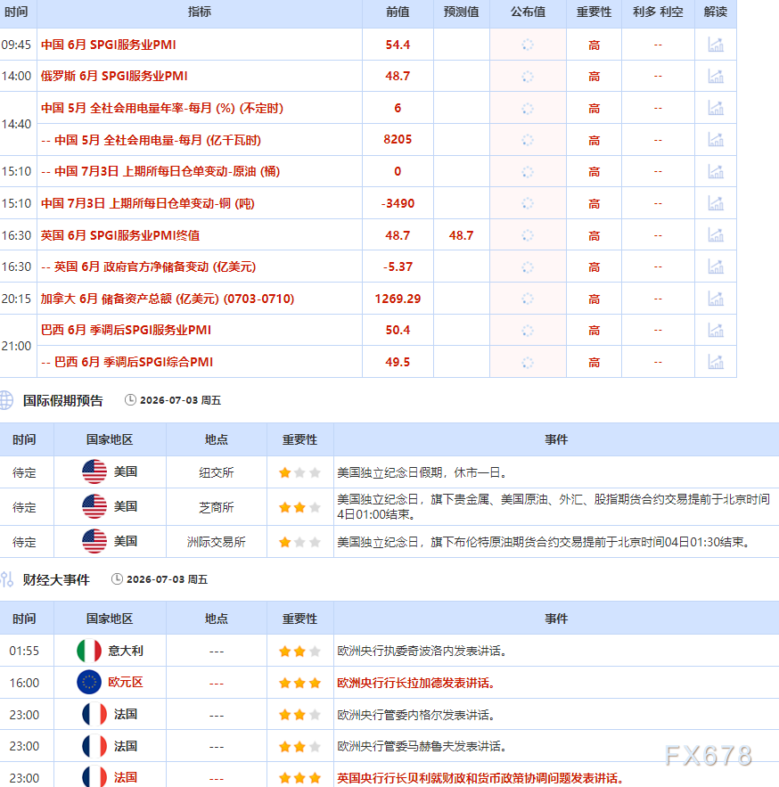This screenshot has height=787, width=779.
Task: Click the clock icon in 财经大事件 header
Action: point(117,579)
